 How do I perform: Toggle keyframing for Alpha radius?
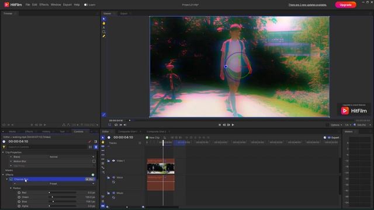pyautogui.click(x=19, y=206)
